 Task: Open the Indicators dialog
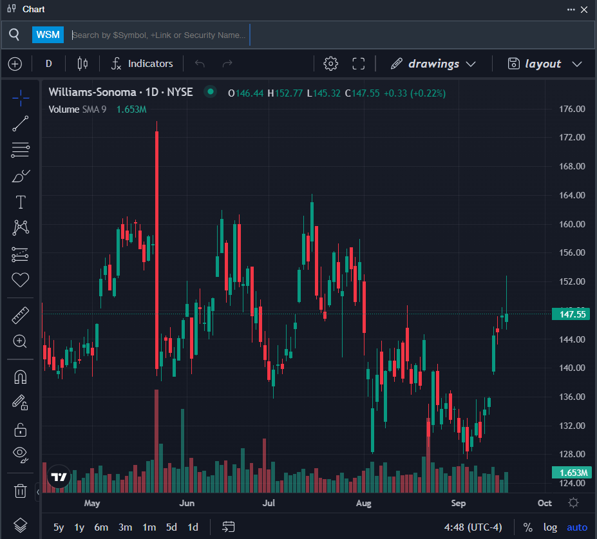click(x=142, y=64)
